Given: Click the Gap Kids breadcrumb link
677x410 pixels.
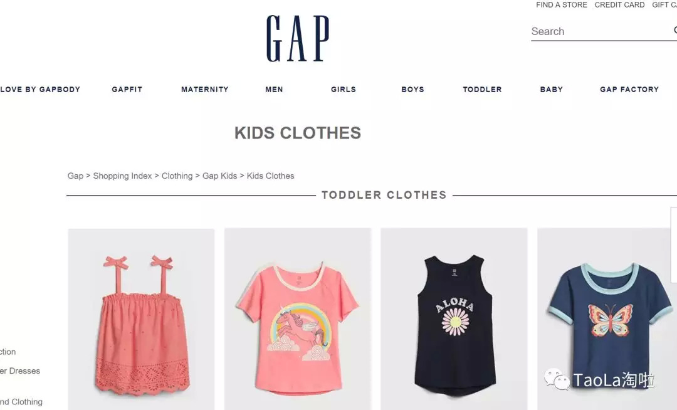Looking at the screenshot, I should (x=220, y=176).
